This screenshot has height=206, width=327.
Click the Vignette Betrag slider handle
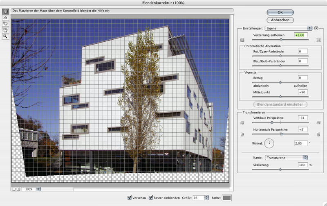coord(280,82)
